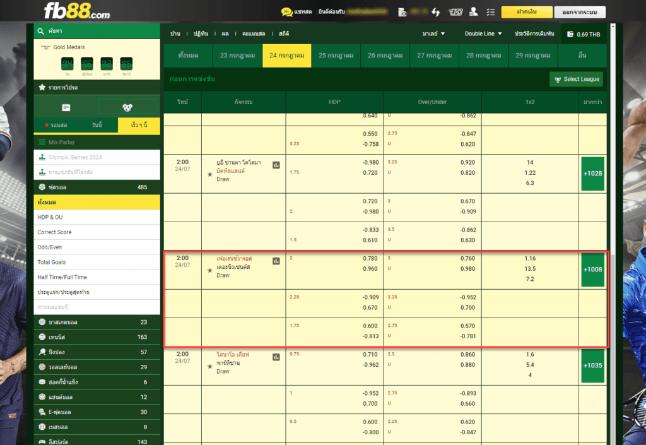The image size is (646, 445).
Task: Open stats chart icon for the 2:00 match with +1028
Action: point(276,165)
